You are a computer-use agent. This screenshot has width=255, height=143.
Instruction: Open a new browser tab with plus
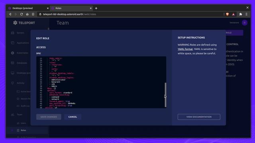click(x=96, y=8)
